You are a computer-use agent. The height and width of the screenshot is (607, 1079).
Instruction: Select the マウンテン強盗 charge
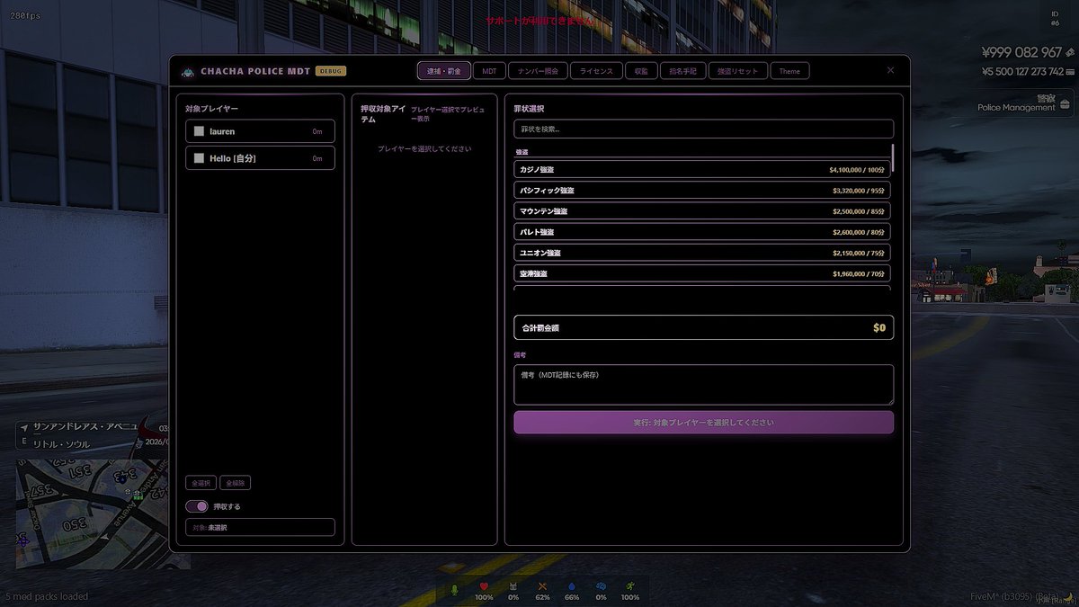702,210
